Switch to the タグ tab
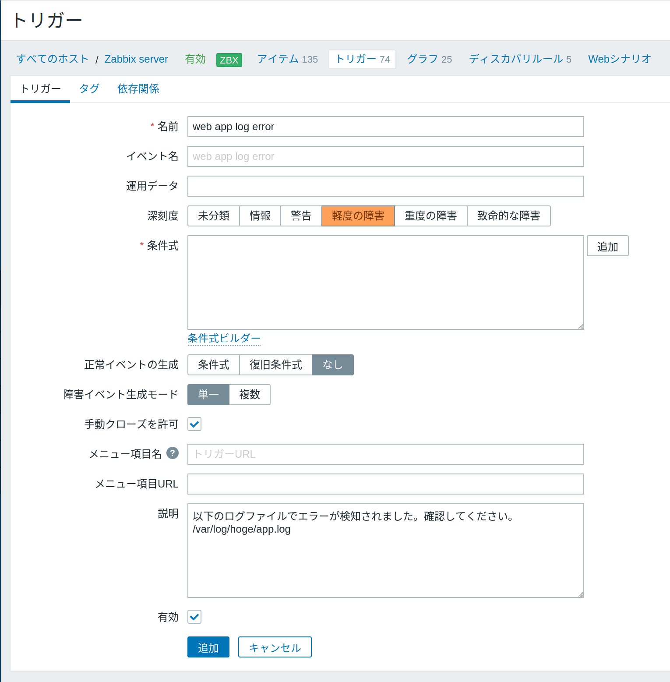 pos(88,88)
